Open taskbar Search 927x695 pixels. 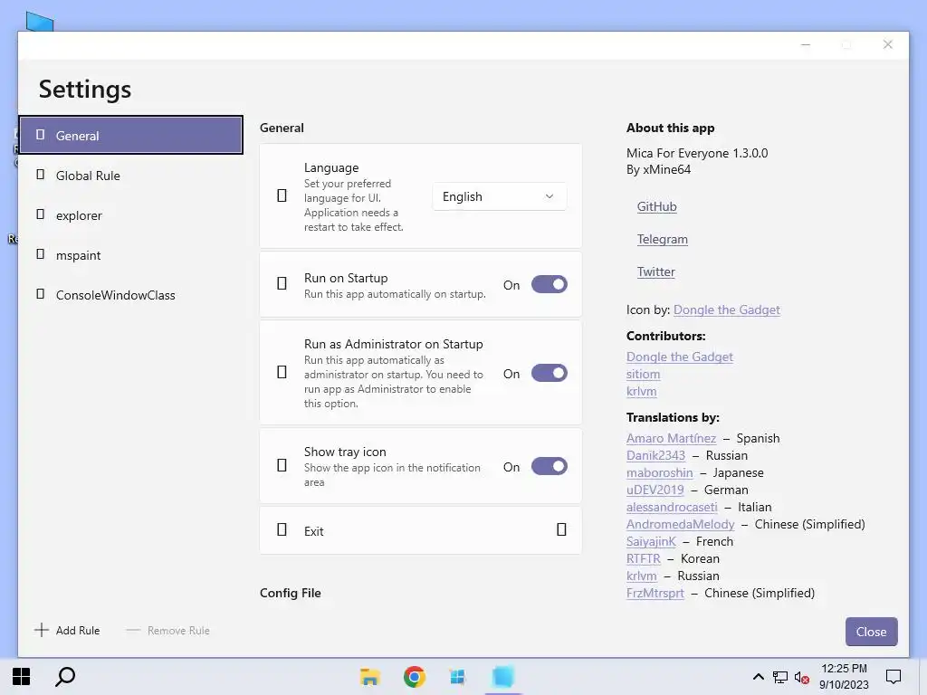pos(65,677)
